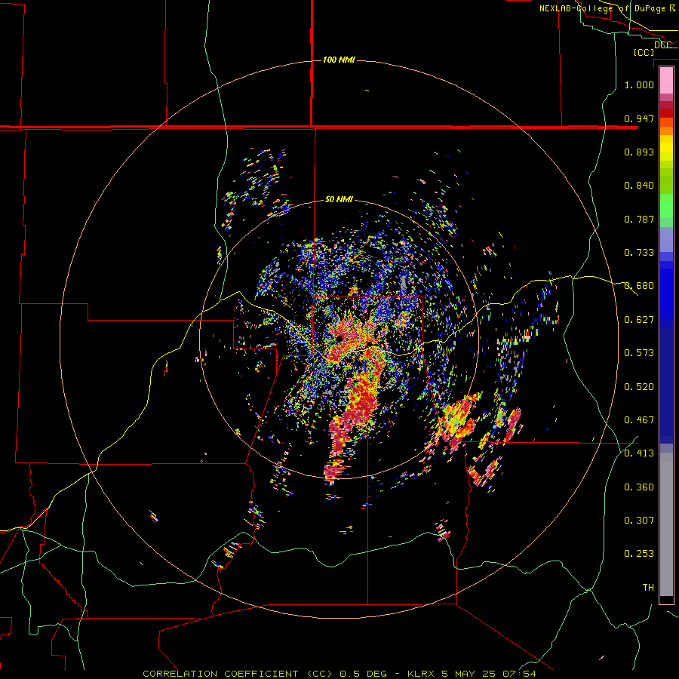Click the 0.893 color scale value
Screen dimensions: 679x679
coord(639,152)
